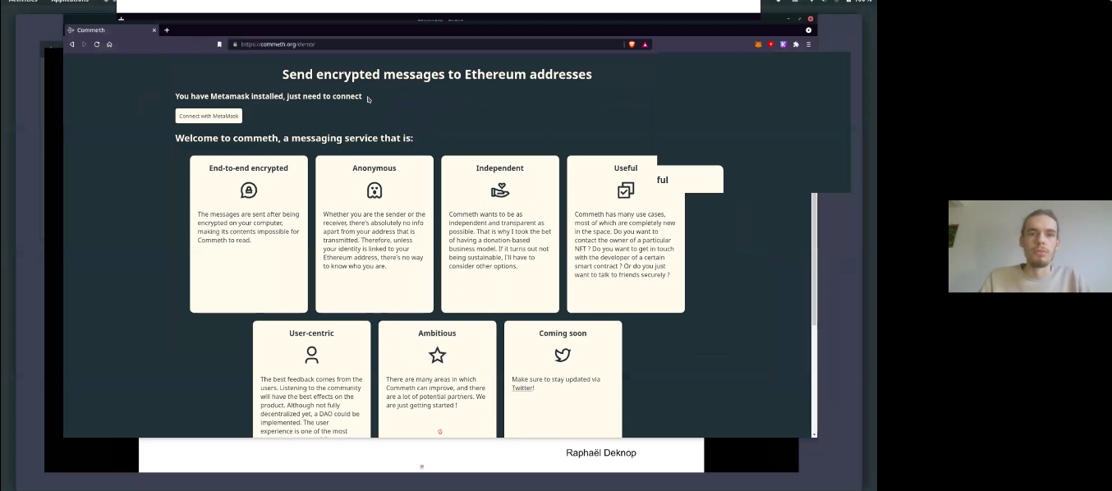The image size is (1112, 491).
Task: Click the presenter webcam thumbnail
Action: pyautogui.click(x=1030, y=246)
